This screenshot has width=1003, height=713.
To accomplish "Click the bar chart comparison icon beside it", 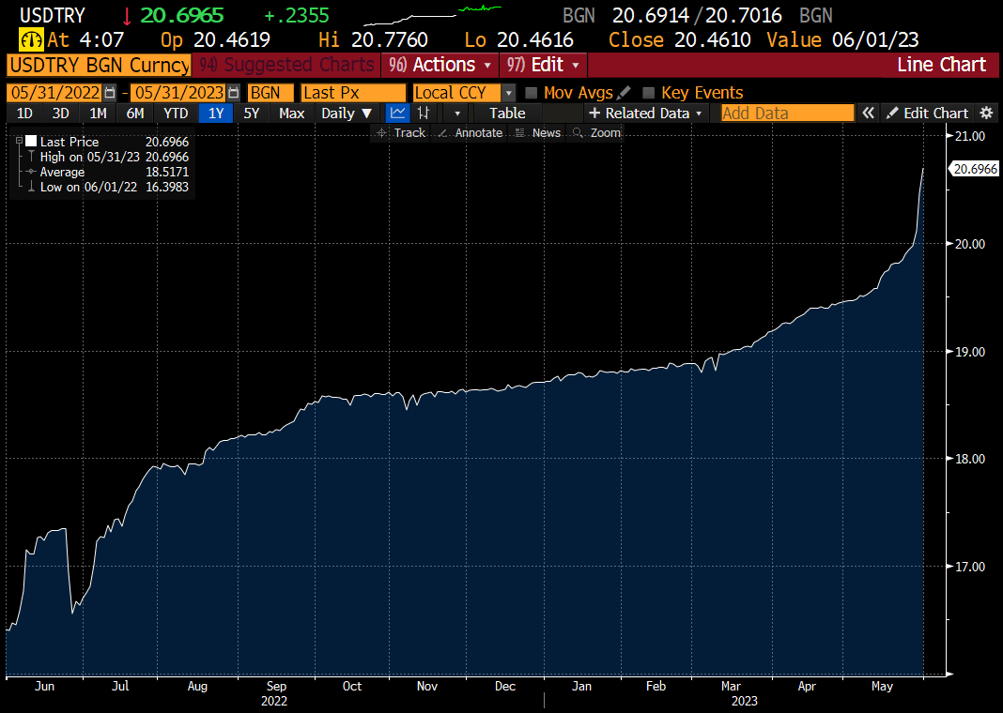I will click(x=424, y=113).
